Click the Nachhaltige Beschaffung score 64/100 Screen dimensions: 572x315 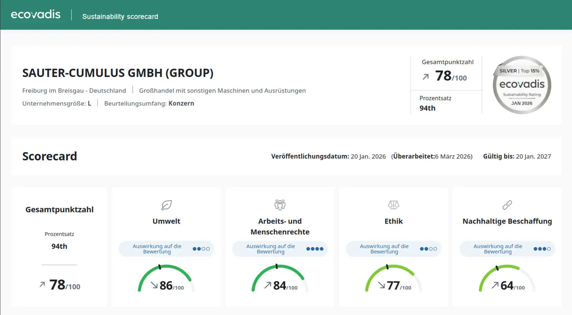513,286
